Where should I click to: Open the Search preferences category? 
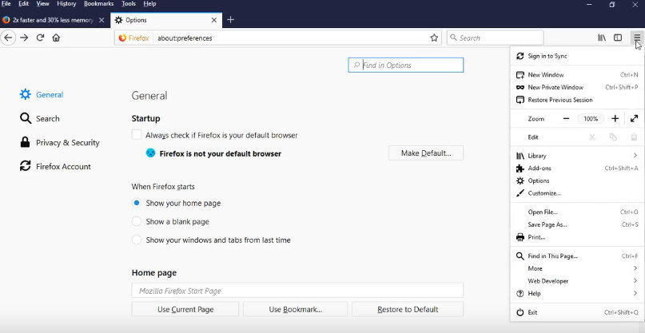click(39, 119)
